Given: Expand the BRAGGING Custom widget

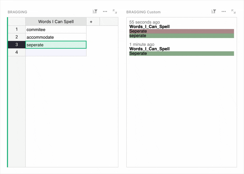Looking at the screenshot, I should (x=233, y=12).
